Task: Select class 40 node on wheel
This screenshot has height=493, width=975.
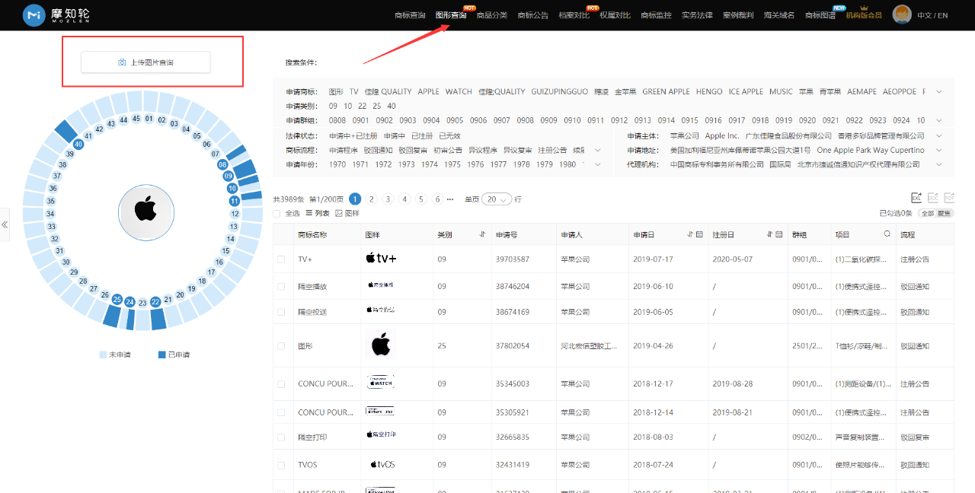Action: [78, 144]
